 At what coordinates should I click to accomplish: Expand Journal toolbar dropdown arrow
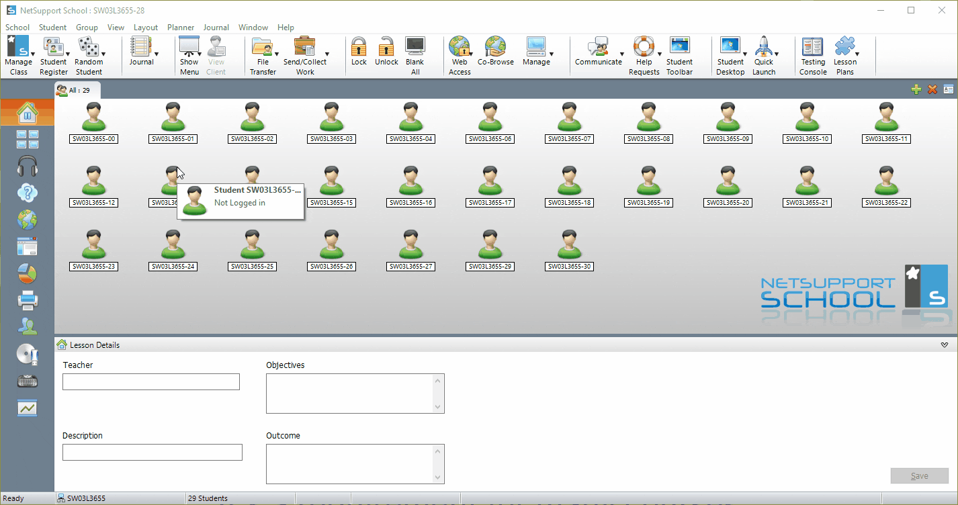coord(156,54)
